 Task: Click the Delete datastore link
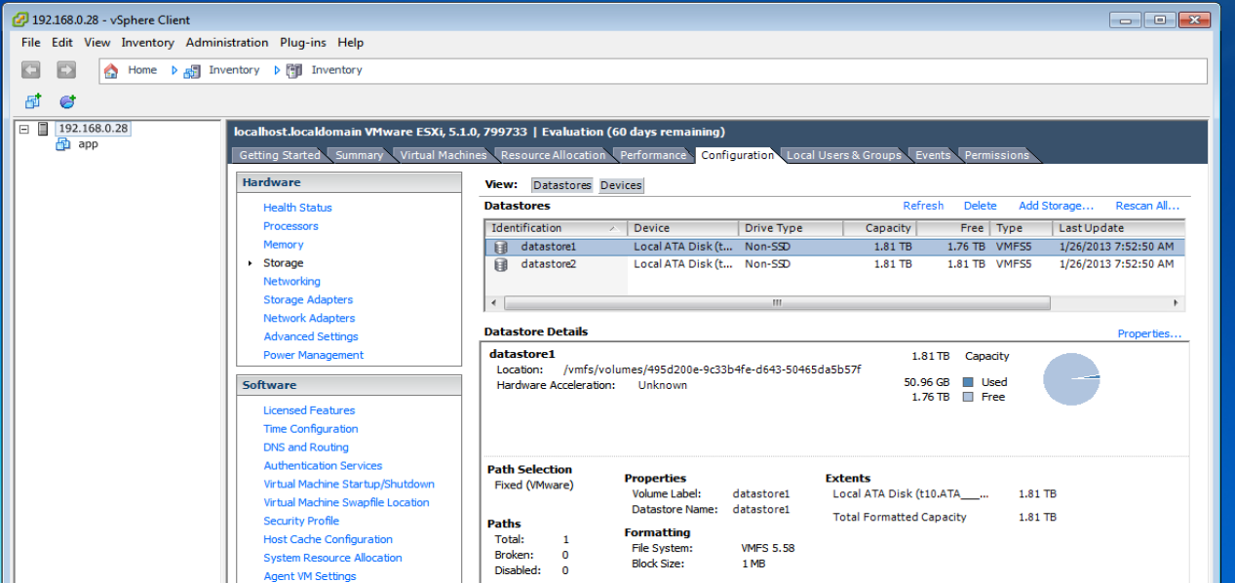point(980,206)
